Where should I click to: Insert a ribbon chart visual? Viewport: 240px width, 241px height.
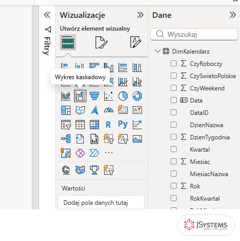tap(66, 96)
